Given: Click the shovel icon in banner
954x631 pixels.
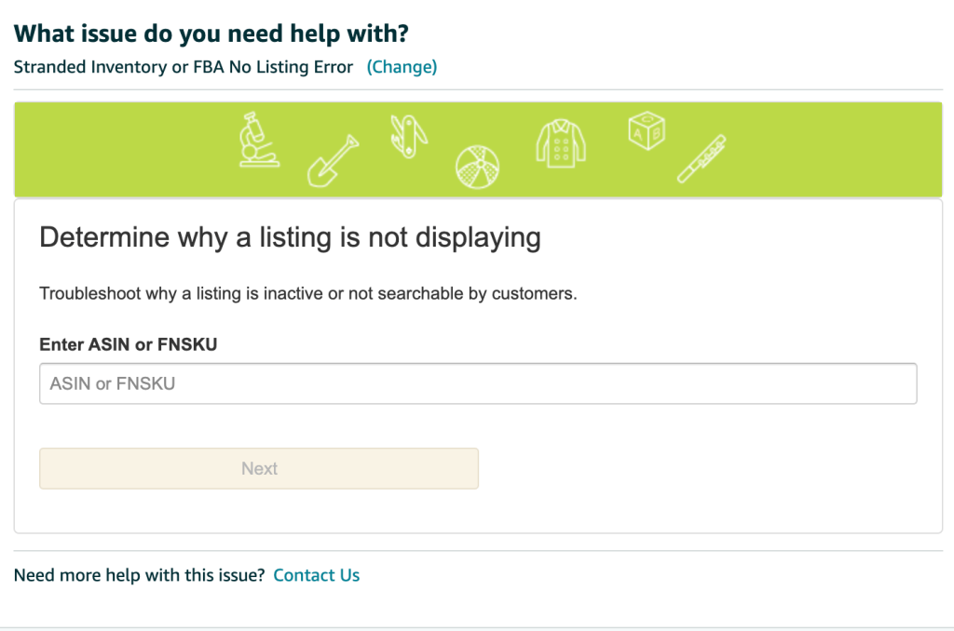Looking at the screenshot, I should click(333, 160).
